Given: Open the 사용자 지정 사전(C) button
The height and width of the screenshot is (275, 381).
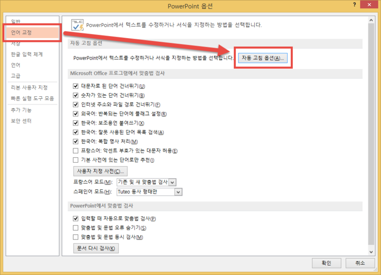Looking at the screenshot, I should (100, 171).
